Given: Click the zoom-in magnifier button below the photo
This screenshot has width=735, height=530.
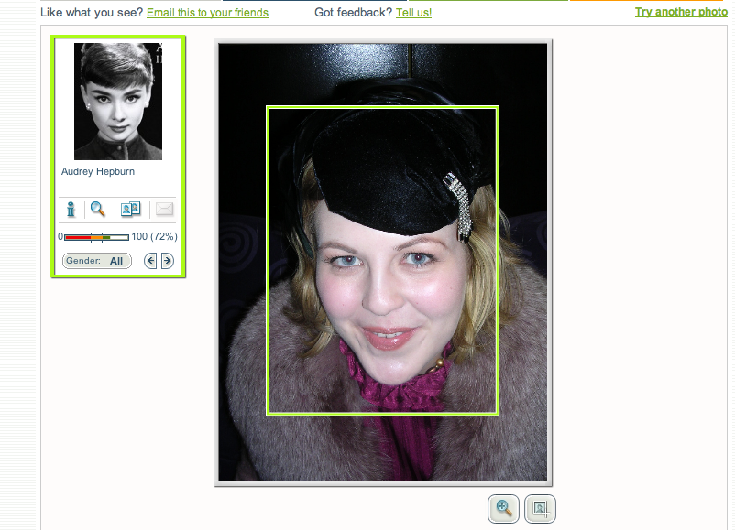Looking at the screenshot, I should [503, 508].
